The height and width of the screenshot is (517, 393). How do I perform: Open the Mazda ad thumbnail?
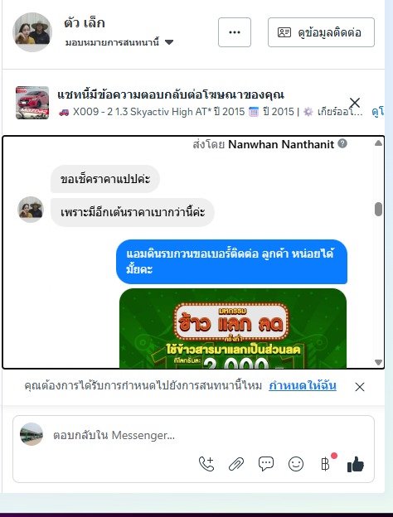[32, 103]
